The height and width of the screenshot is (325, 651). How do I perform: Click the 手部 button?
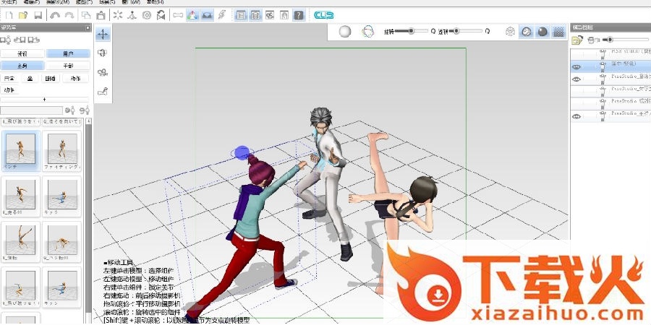pos(68,66)
